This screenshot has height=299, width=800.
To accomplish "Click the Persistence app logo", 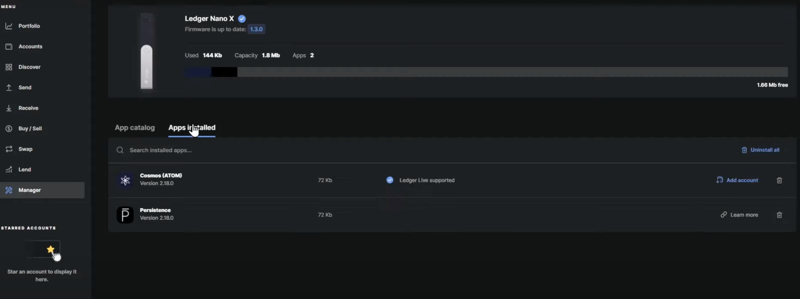I will pos(125,215).
